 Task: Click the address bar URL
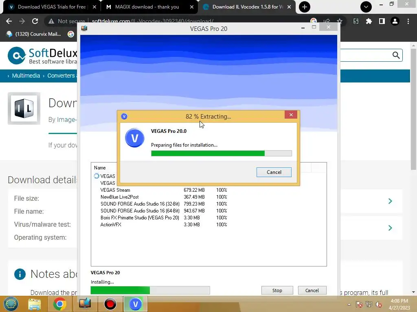[153, 21]
